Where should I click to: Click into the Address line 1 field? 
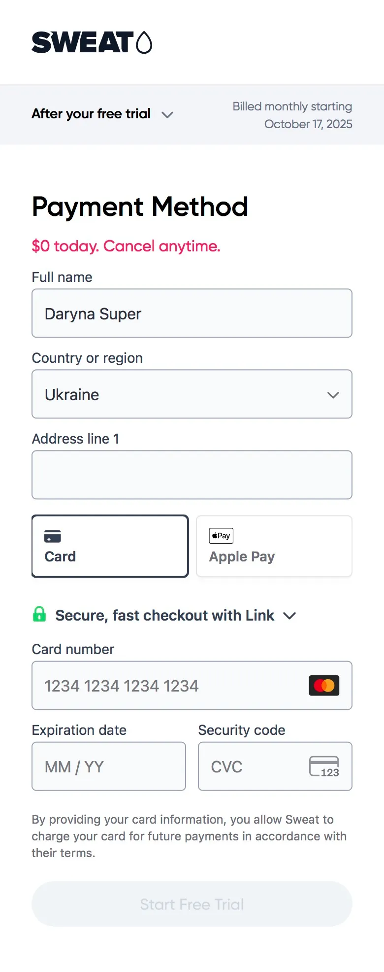tap(192, 475)
